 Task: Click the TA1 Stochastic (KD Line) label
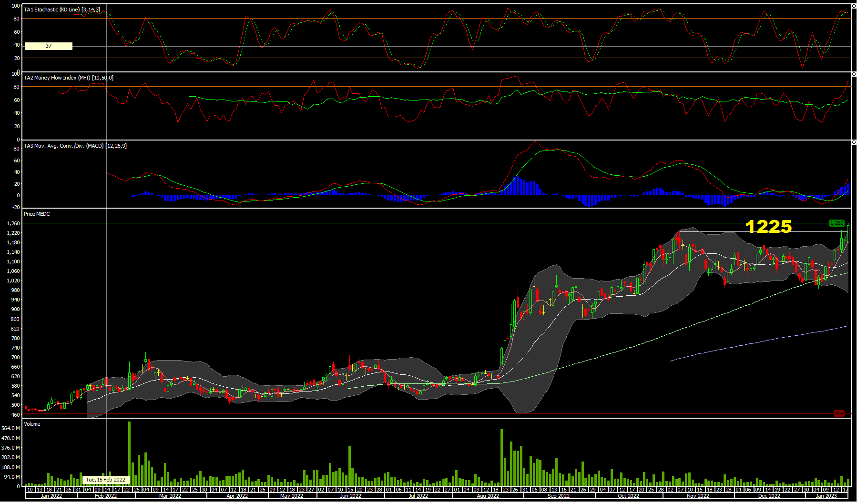tap(62, 10)
